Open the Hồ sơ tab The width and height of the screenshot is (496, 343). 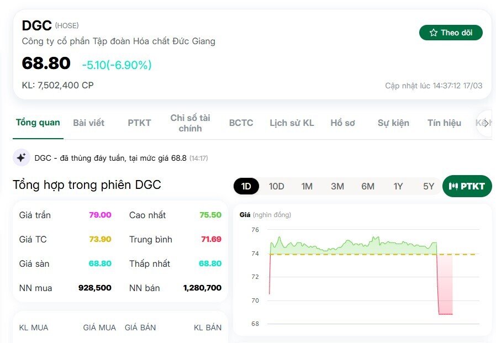point(343,123)
